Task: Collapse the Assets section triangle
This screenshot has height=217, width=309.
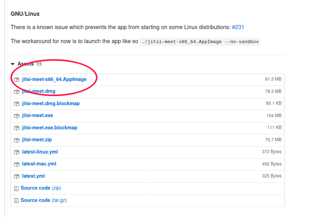Action: [13, 64]
